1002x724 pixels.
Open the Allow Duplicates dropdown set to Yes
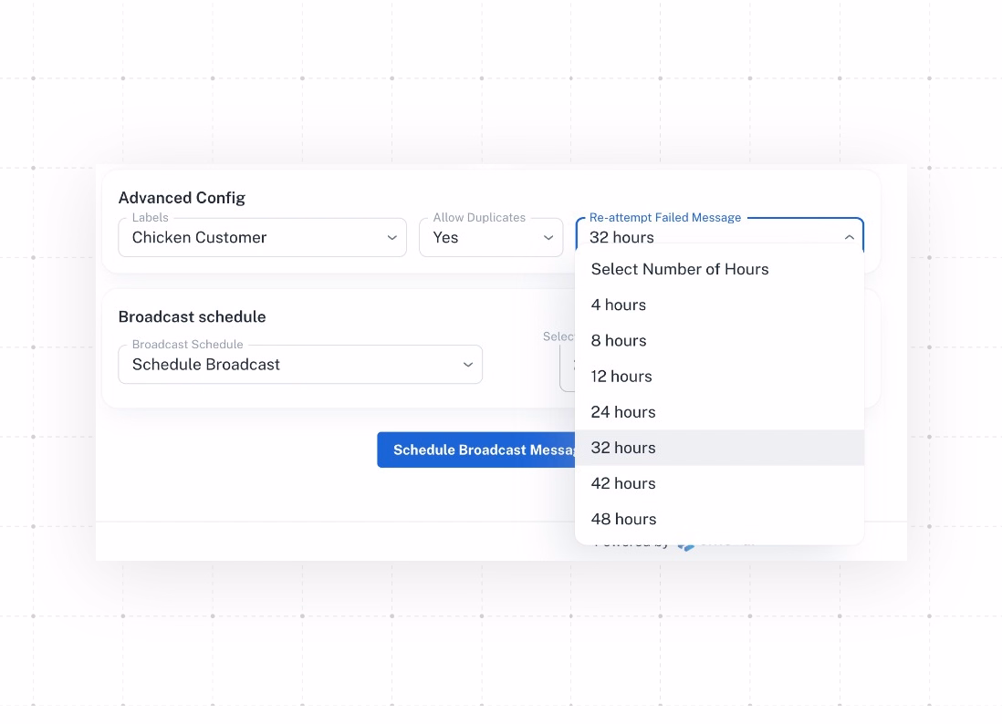[491, 237]
